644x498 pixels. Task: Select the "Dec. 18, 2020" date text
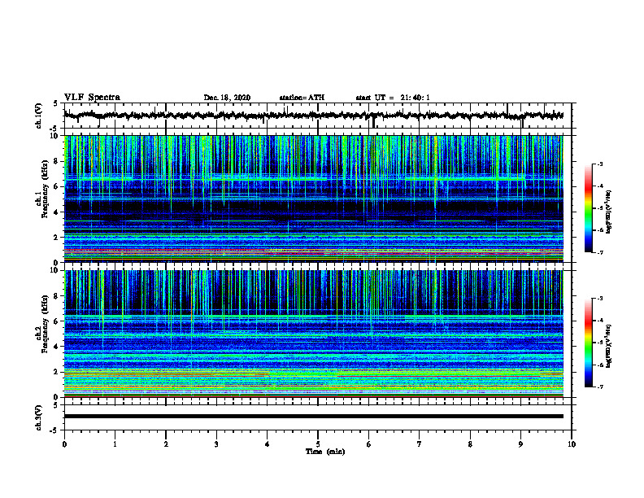tap(227, 98)
